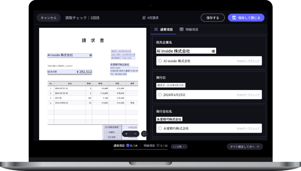Image resolution: width=301 pixels, height=171 pixels.
Task: Click BOX-ZAT25-35 row on invoice
Action: coord(93,88)
